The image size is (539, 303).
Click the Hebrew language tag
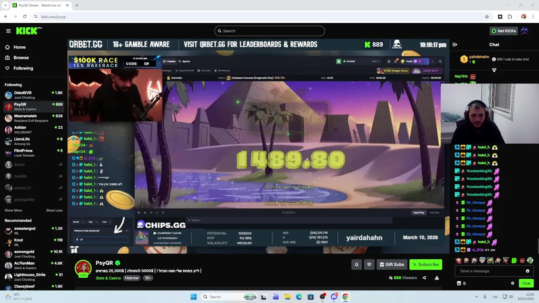(131, 278)
